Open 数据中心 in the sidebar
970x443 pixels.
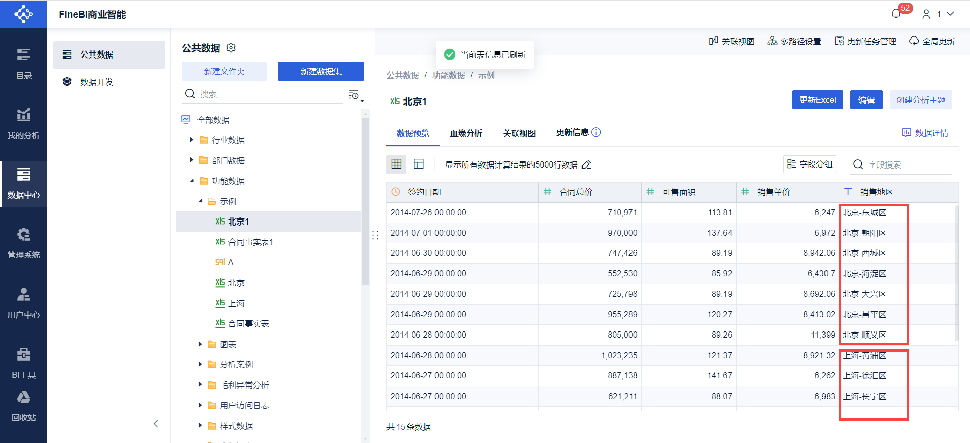[x=24, y=184]
